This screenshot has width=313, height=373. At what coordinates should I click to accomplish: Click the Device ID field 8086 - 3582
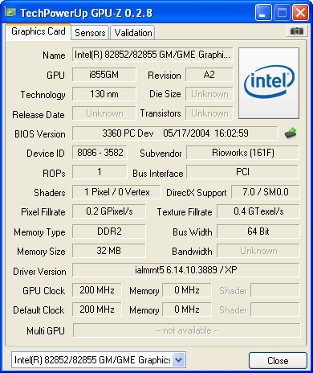pyautogui.click(x=100, y=153)
